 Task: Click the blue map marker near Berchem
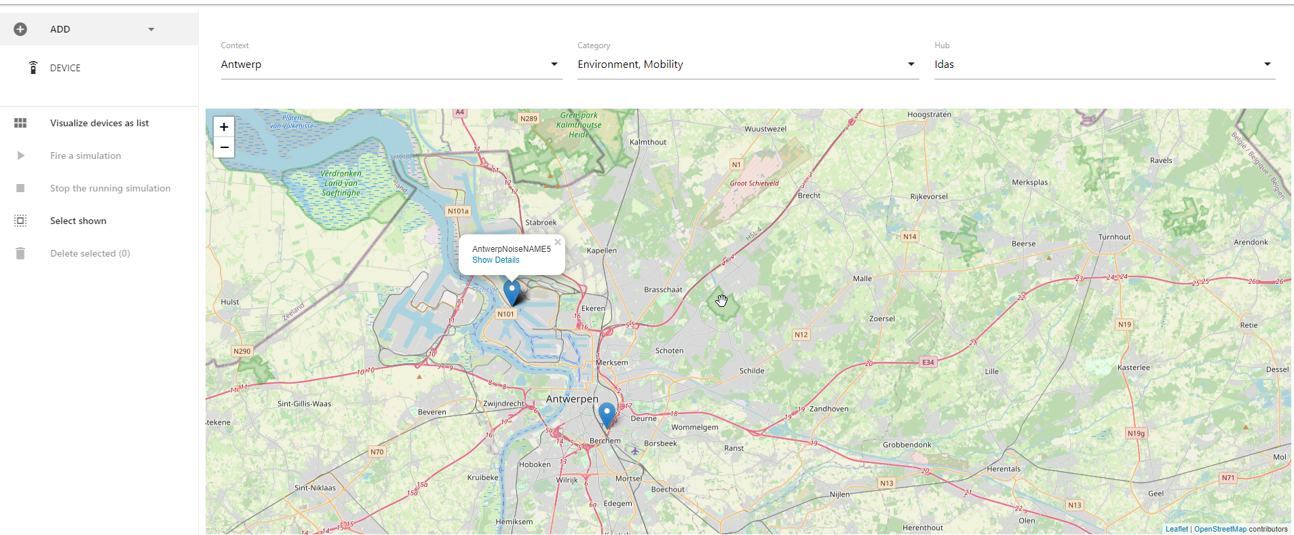[x=607, y=414]
